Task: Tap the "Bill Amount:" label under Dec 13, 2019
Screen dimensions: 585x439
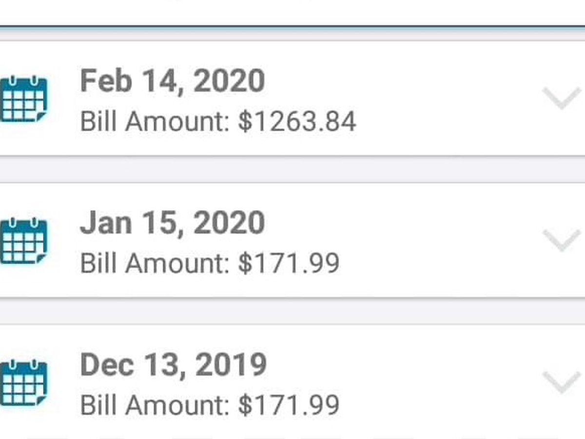Action: tap(155, 405)
